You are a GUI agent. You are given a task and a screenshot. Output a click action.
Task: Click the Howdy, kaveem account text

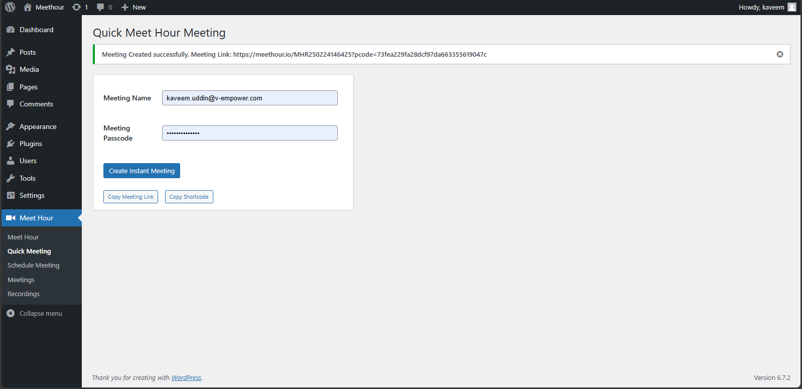click(761, 7)
